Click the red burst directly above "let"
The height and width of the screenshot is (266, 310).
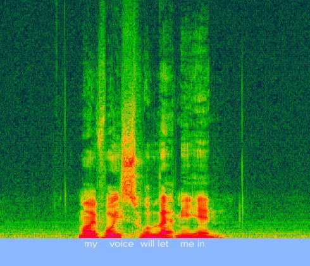163,210
